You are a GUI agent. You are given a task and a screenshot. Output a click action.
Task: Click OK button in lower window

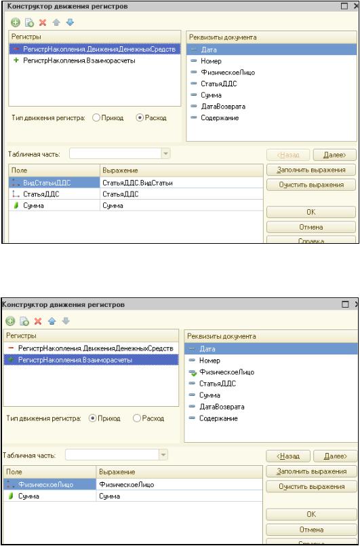311,514
